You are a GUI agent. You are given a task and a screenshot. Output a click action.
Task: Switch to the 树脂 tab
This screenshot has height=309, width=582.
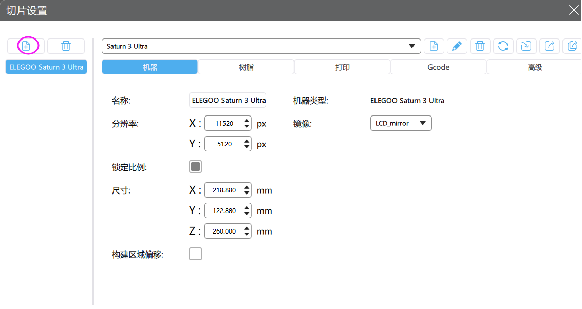click(246, 67)
